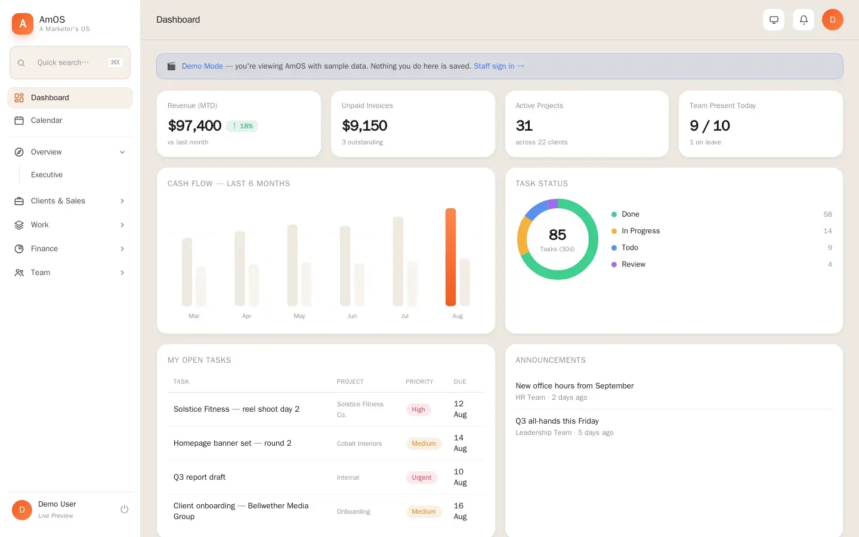
Task: Click the Unpaid Invoices $9,150 value
Action: pyautogui.click(x=364, y=126)
